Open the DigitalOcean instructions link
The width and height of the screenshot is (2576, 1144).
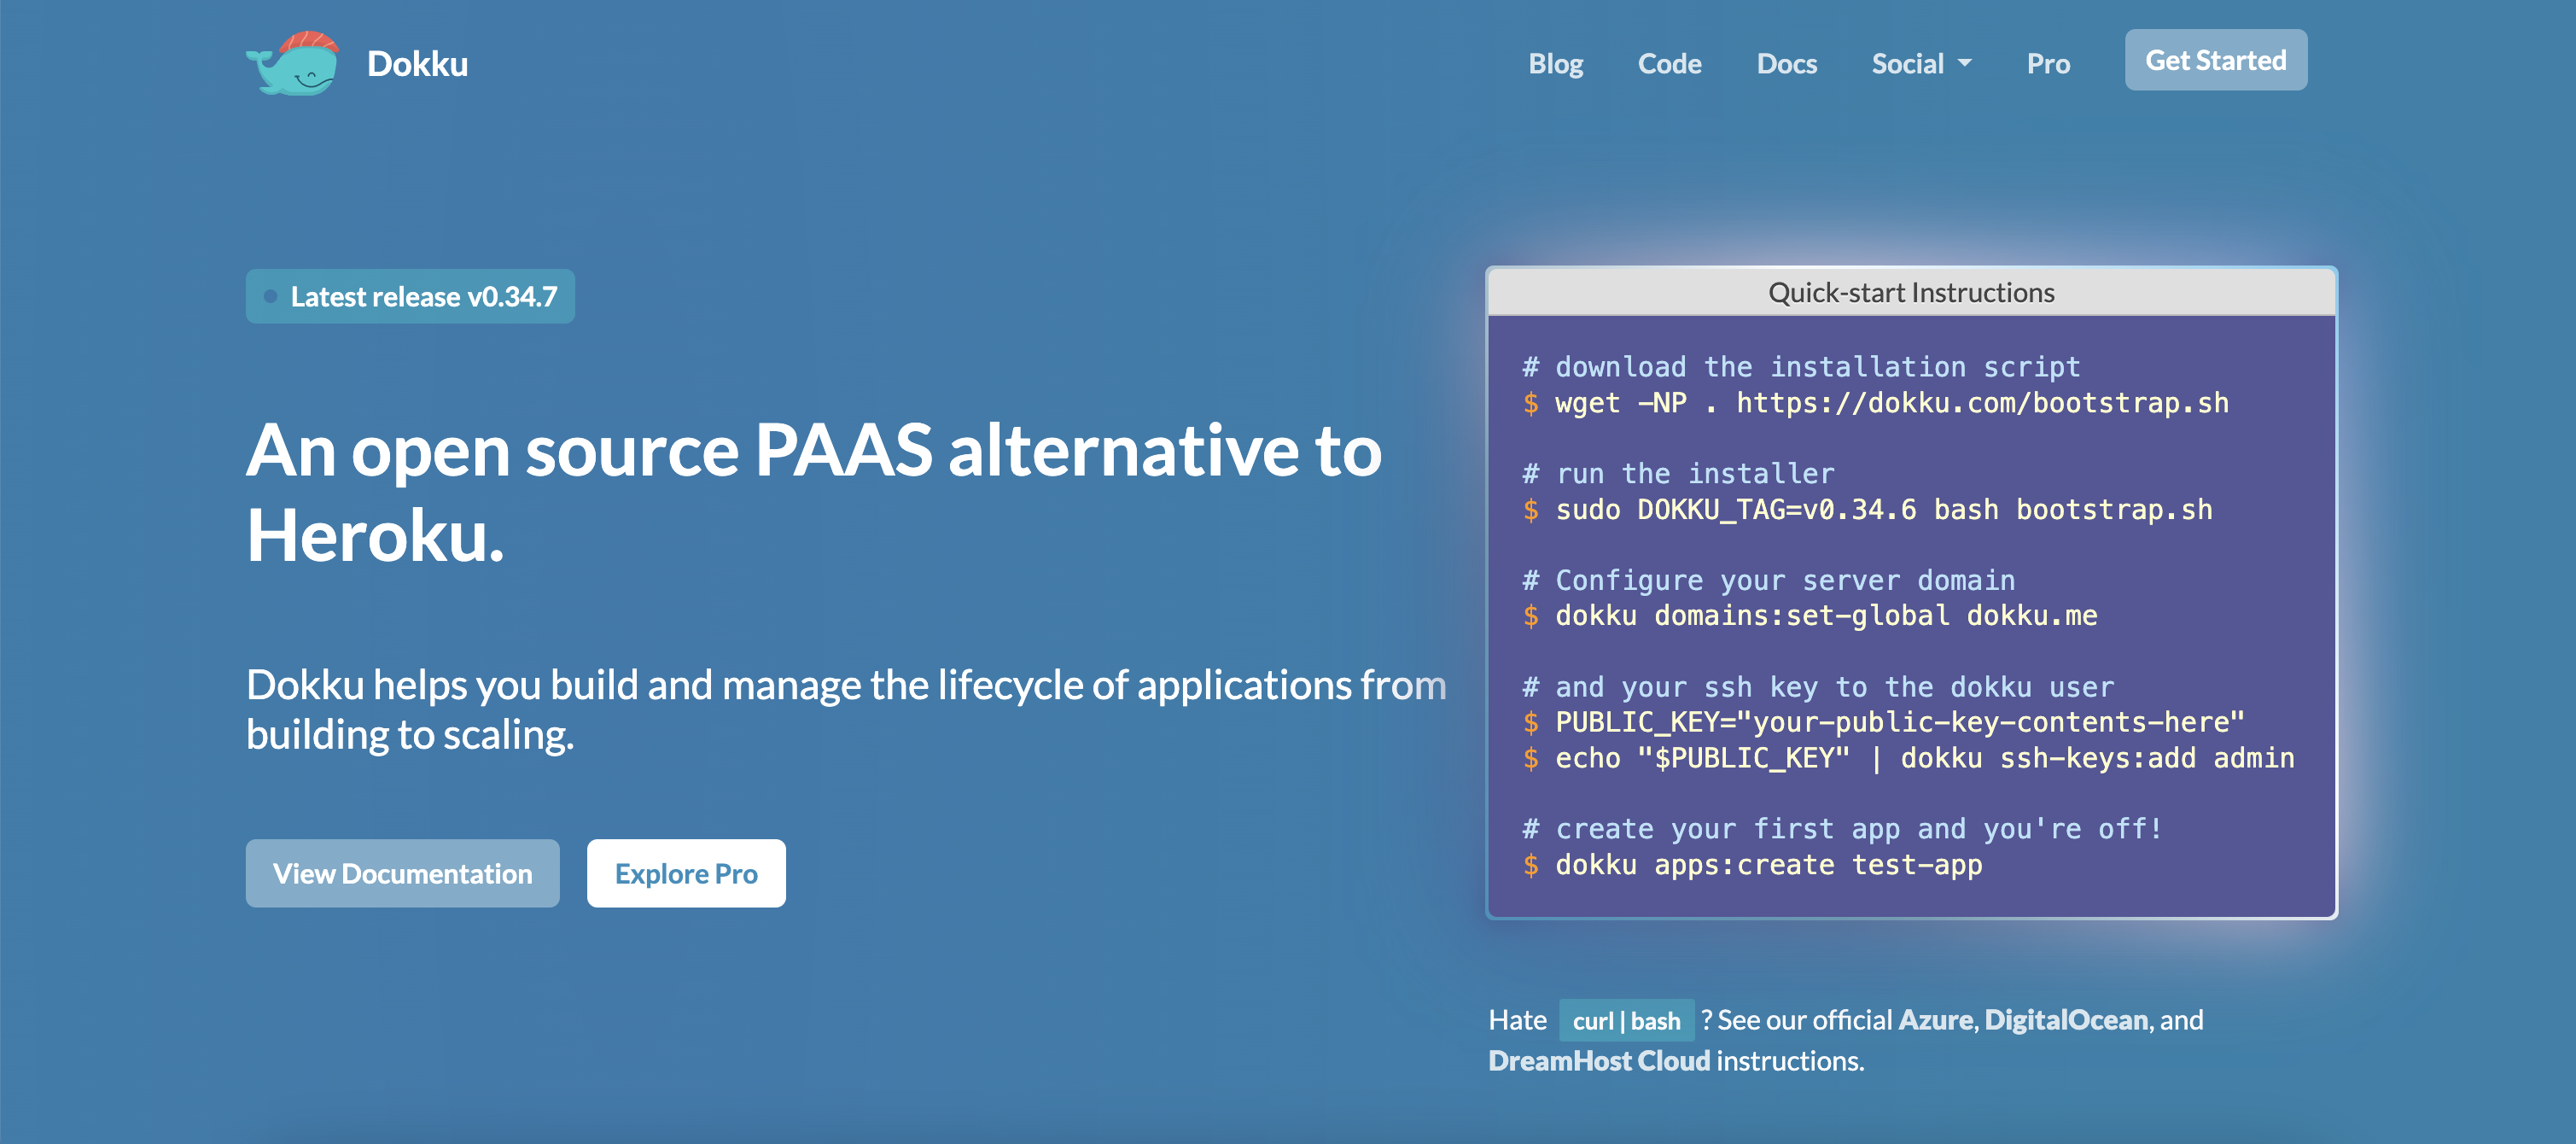[2066, 1019]
